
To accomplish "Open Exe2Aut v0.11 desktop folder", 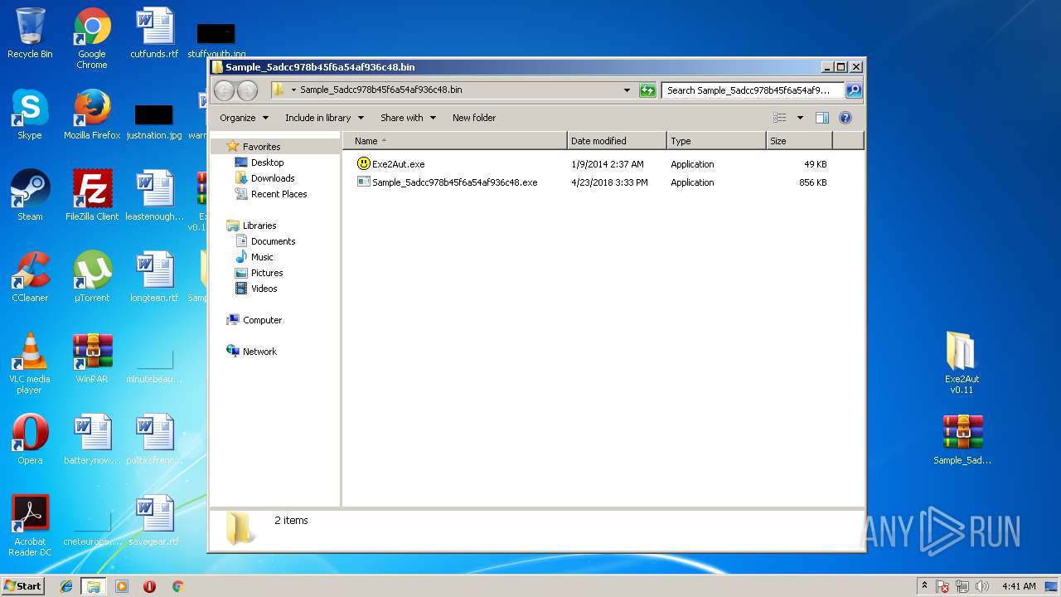I will point(962,362).
